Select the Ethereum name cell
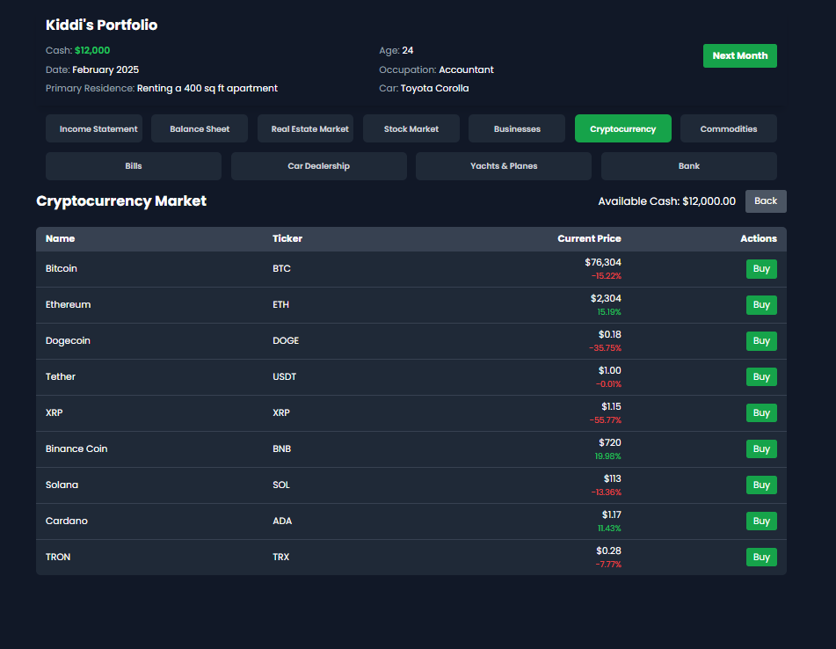Screen dimensions: 836x649 click(68, 304)
